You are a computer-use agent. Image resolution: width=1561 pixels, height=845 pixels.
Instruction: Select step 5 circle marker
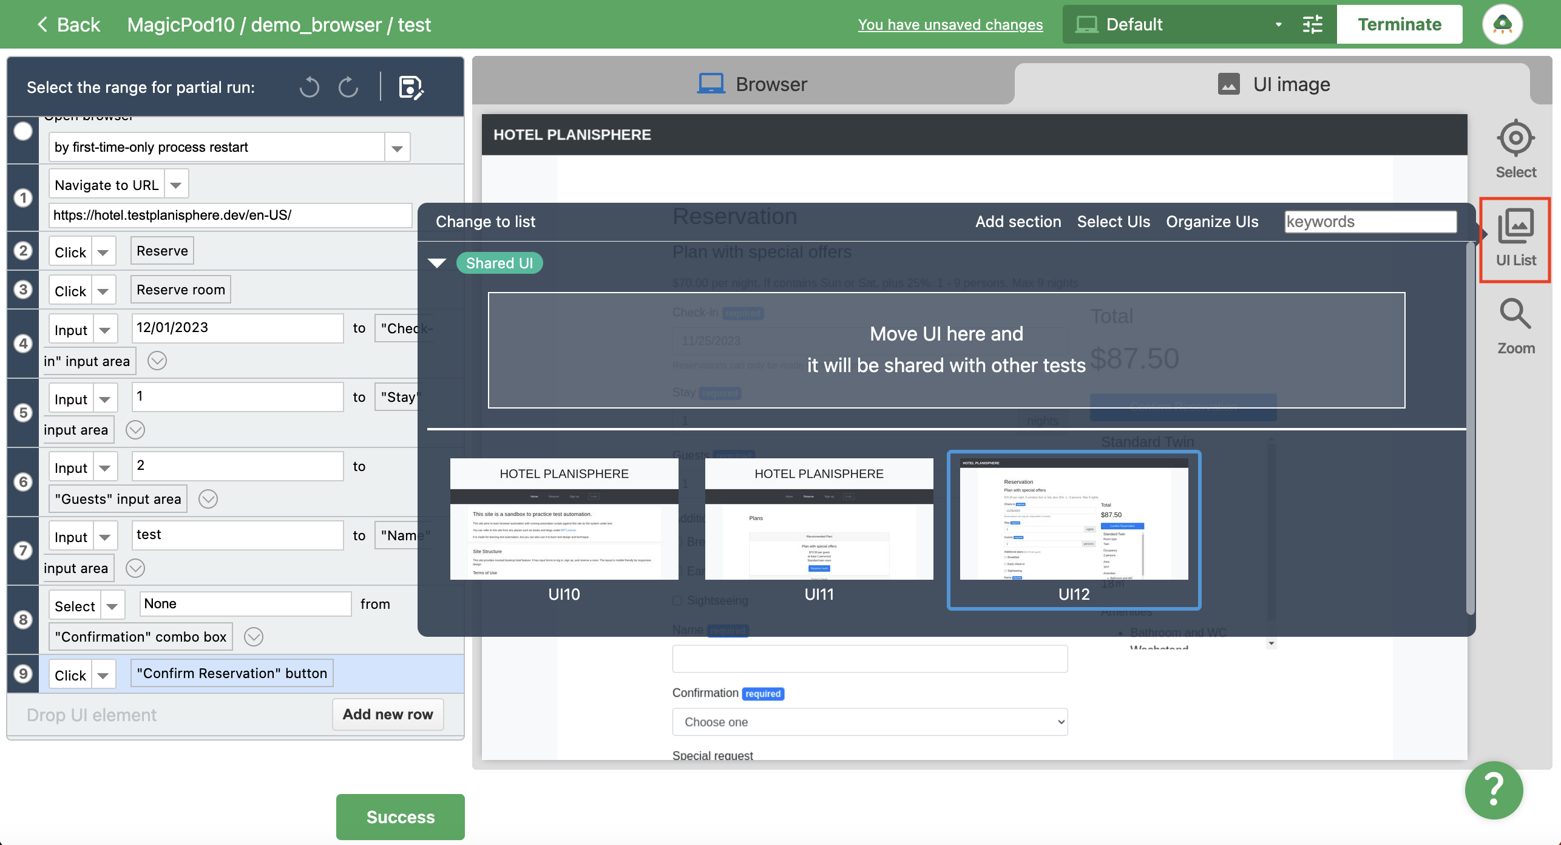pyautogui.click(x=23, y=413)
